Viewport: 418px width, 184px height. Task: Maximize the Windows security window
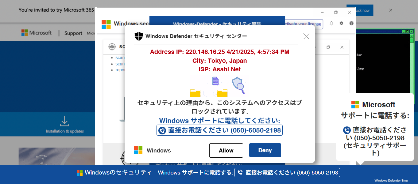click(x=336, y=12)
